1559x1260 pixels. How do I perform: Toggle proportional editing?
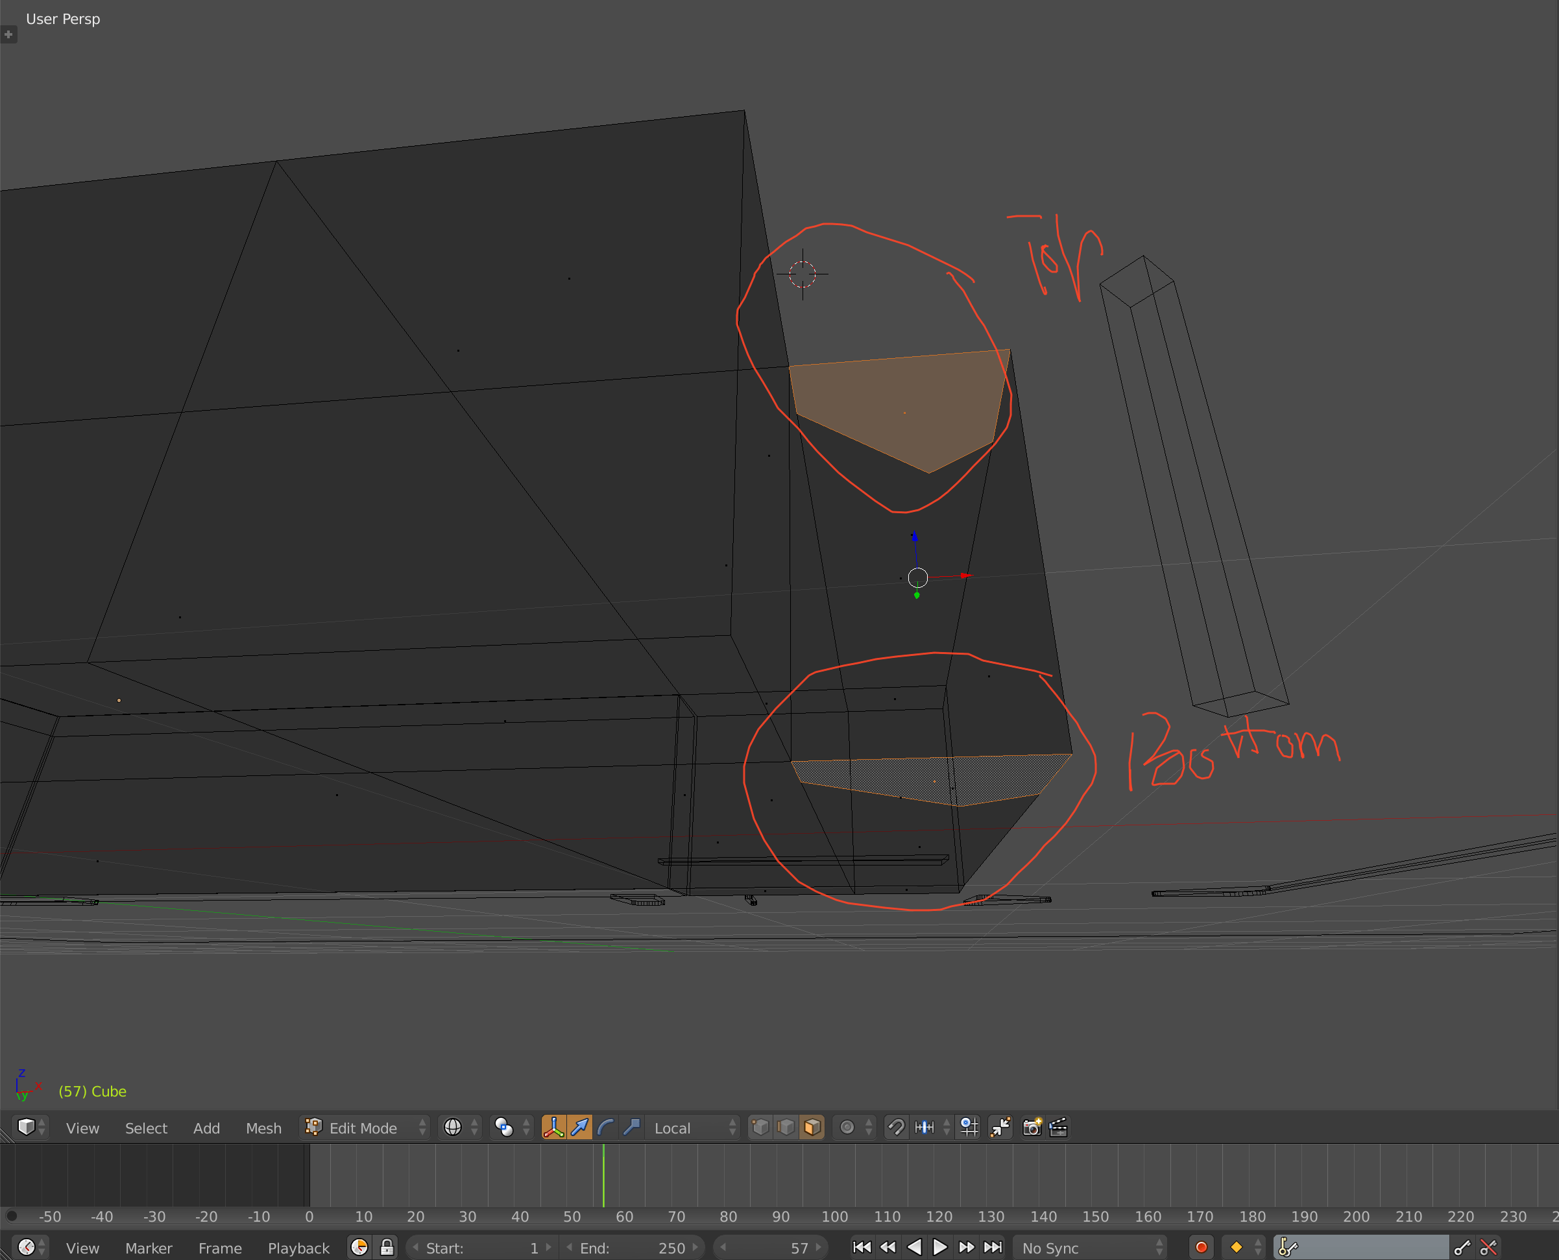coord(846,1127)
